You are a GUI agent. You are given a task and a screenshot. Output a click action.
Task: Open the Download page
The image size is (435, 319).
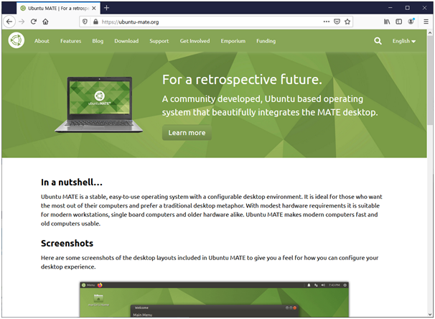coord(126,41)
